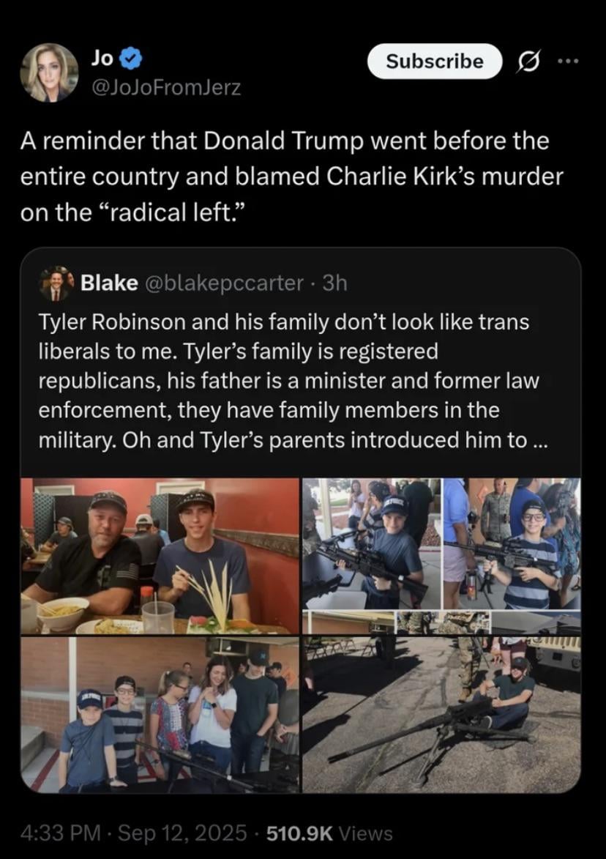
Task: Open the @blakepccarter handle link
Action: (224, 283)
